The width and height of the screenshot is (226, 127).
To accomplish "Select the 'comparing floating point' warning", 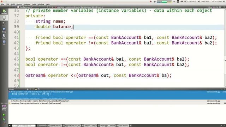I will point(117,103).
